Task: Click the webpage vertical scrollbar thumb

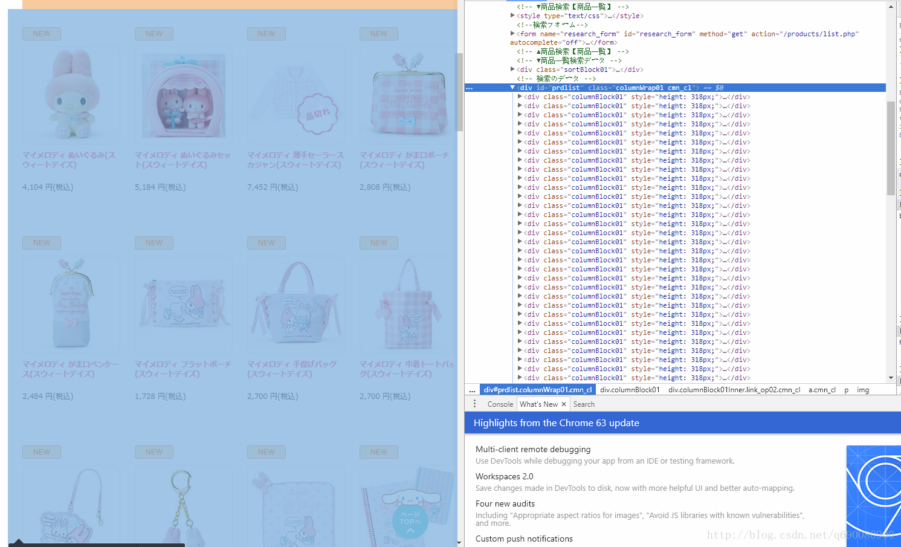Action: 459,92
